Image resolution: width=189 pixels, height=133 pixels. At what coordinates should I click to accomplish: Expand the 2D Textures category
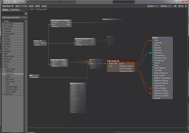tap(3, 24)
